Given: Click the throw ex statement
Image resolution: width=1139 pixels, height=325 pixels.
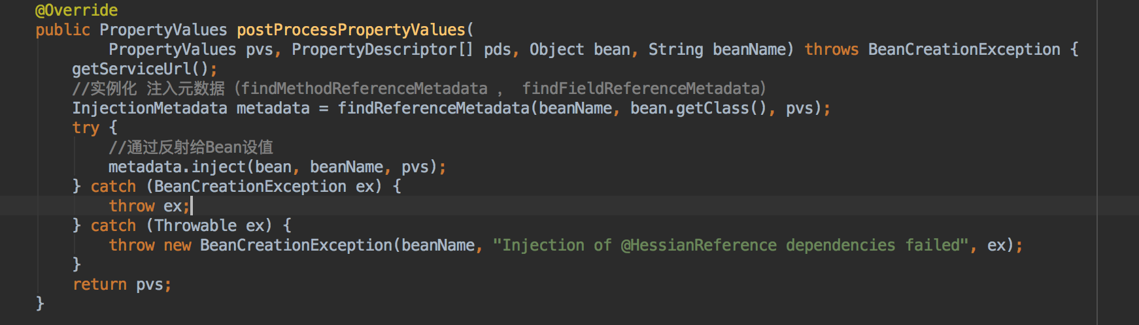Looking at the screenshot, I should point(149,206).
